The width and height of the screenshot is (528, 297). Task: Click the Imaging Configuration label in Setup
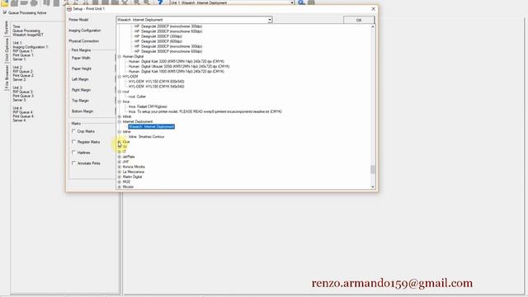tap(84, 31)
